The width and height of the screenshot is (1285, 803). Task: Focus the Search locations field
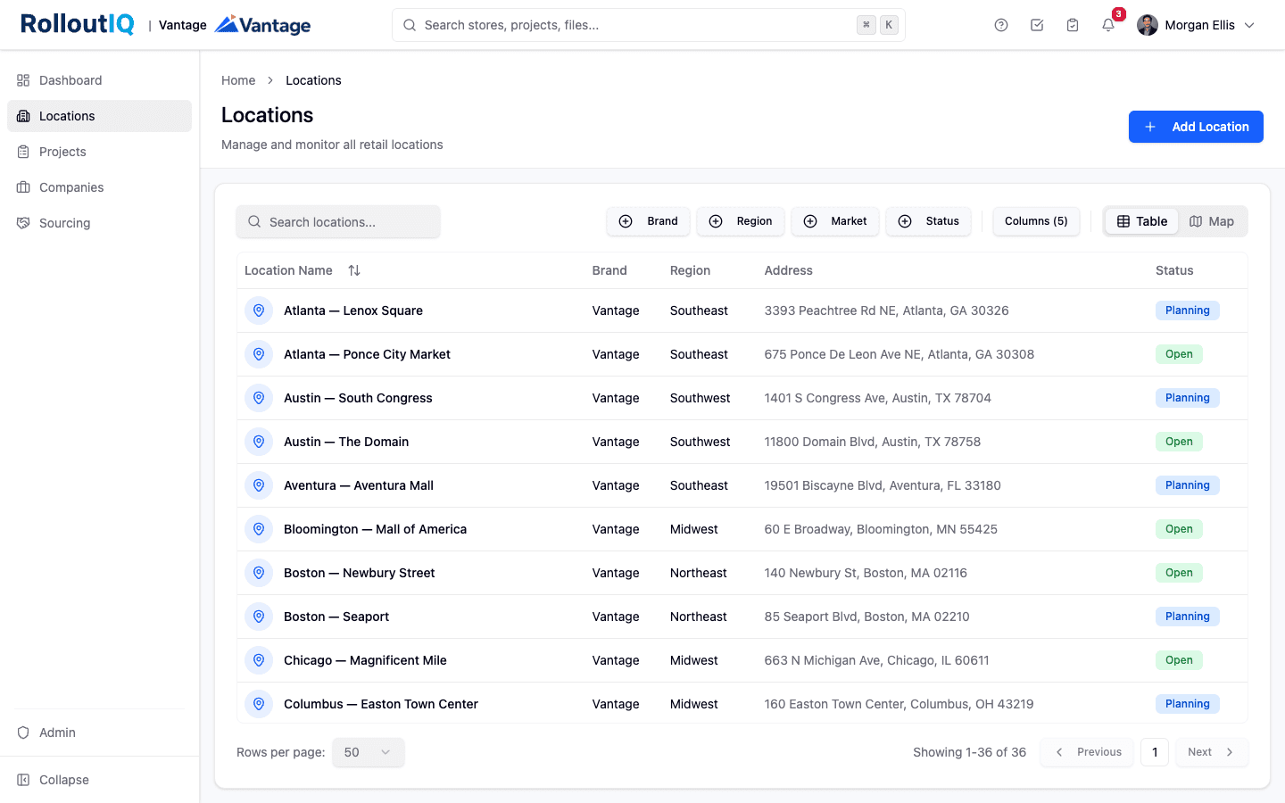(338, 221)
